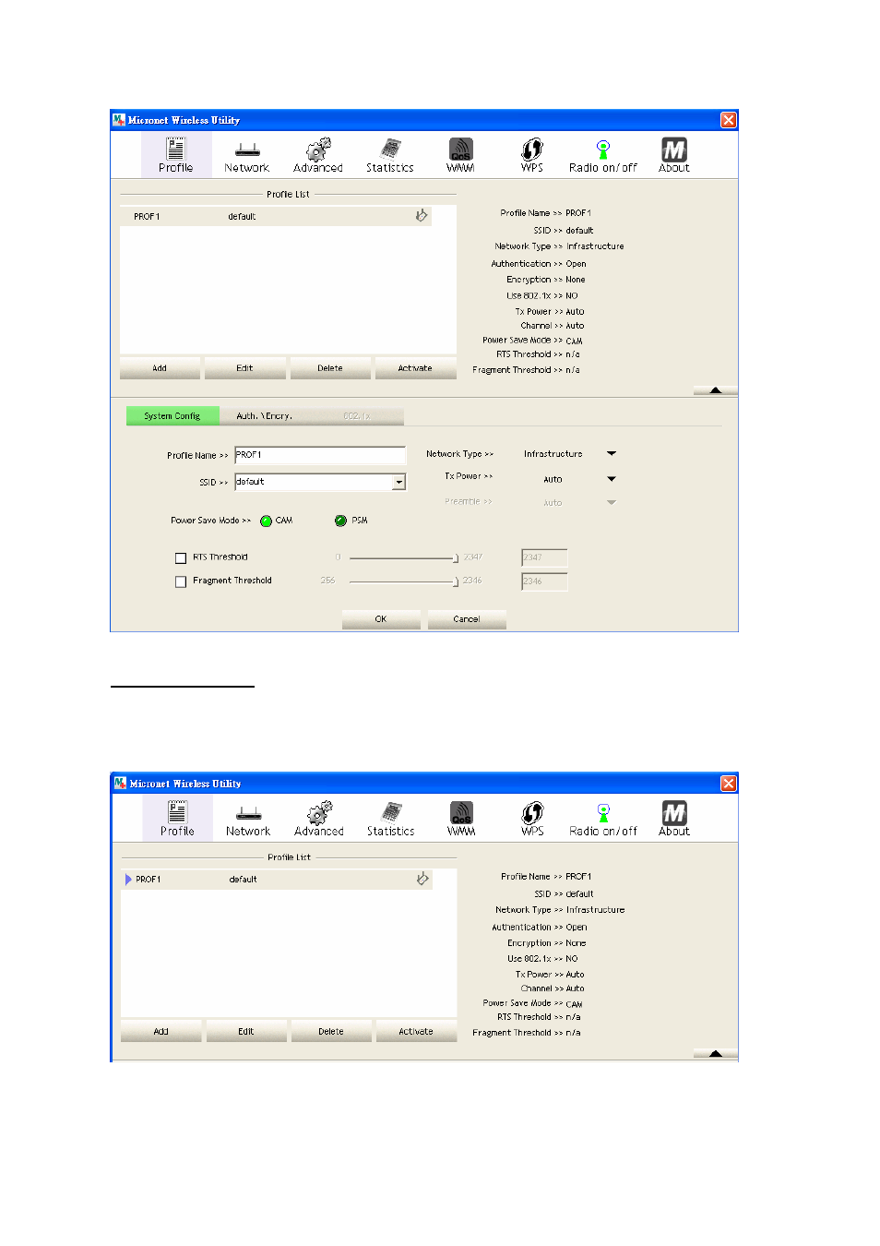Image resolution: width=880 pixels, height=1246 pixels.
Task: Open the SSID combo box
Action: tap(320, 482)
